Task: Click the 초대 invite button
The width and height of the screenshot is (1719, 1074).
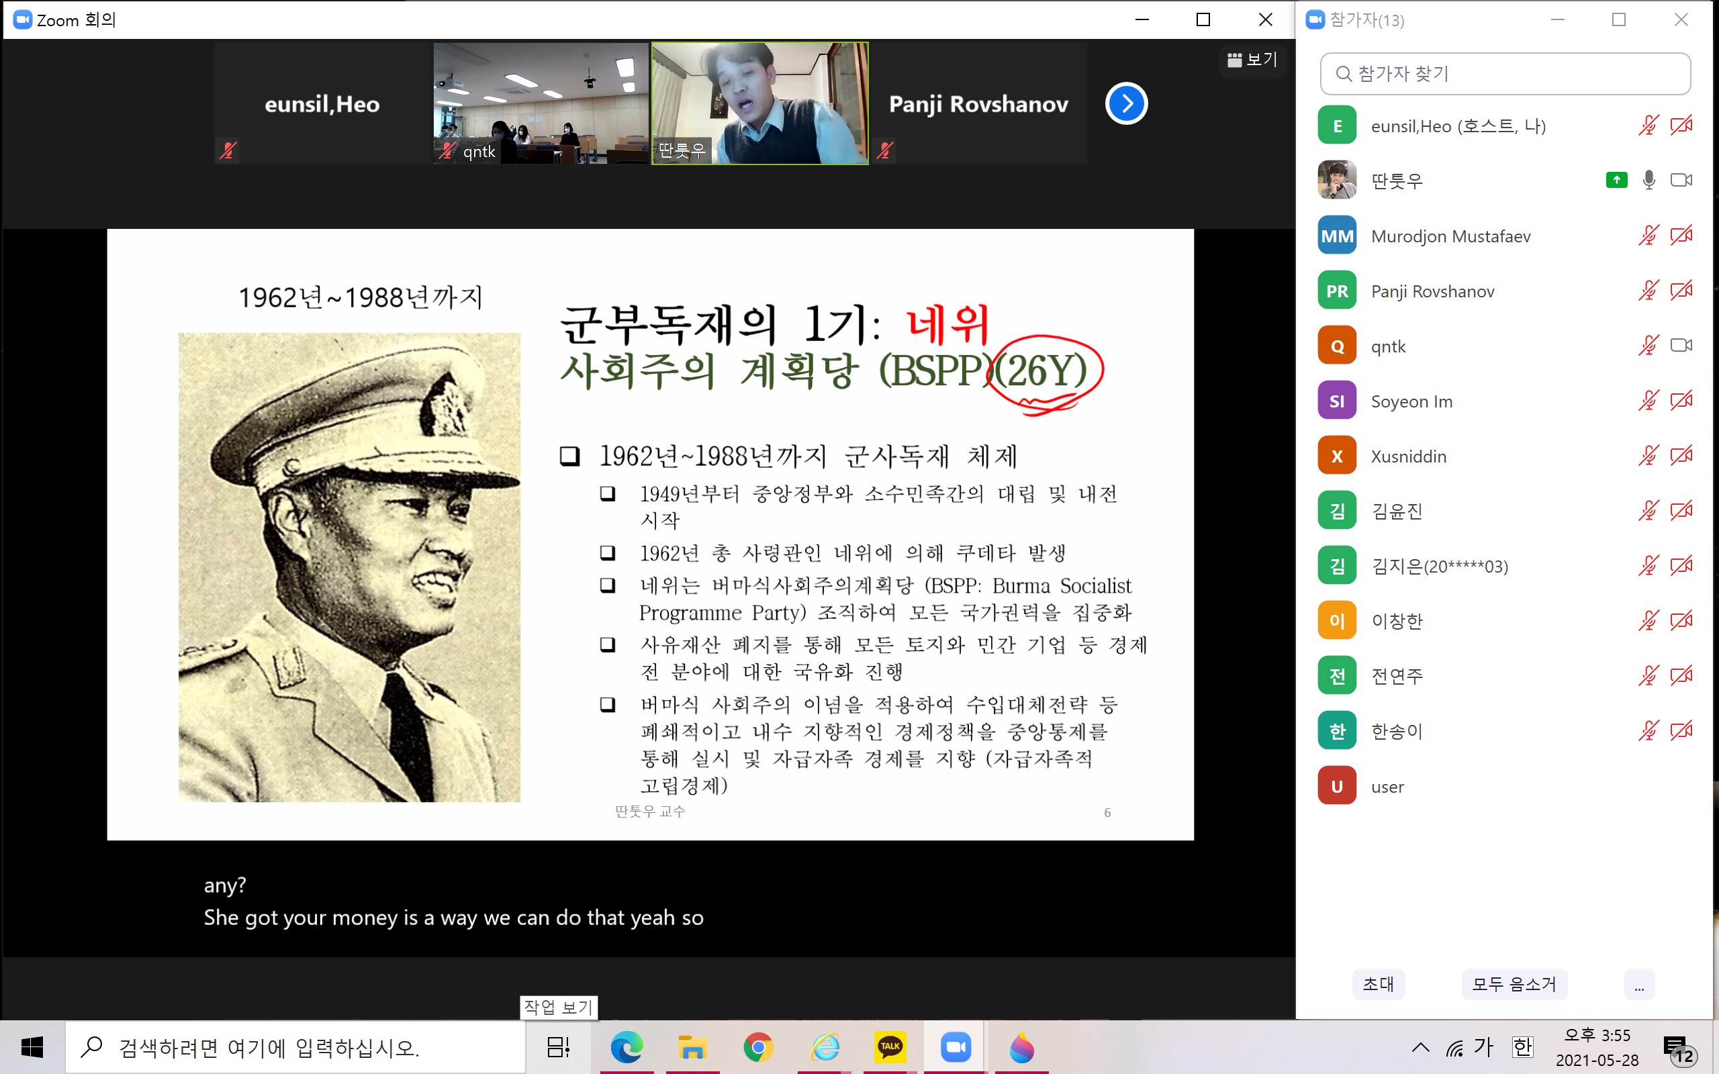Action: pyautogui.click(x=1378, y=984)
